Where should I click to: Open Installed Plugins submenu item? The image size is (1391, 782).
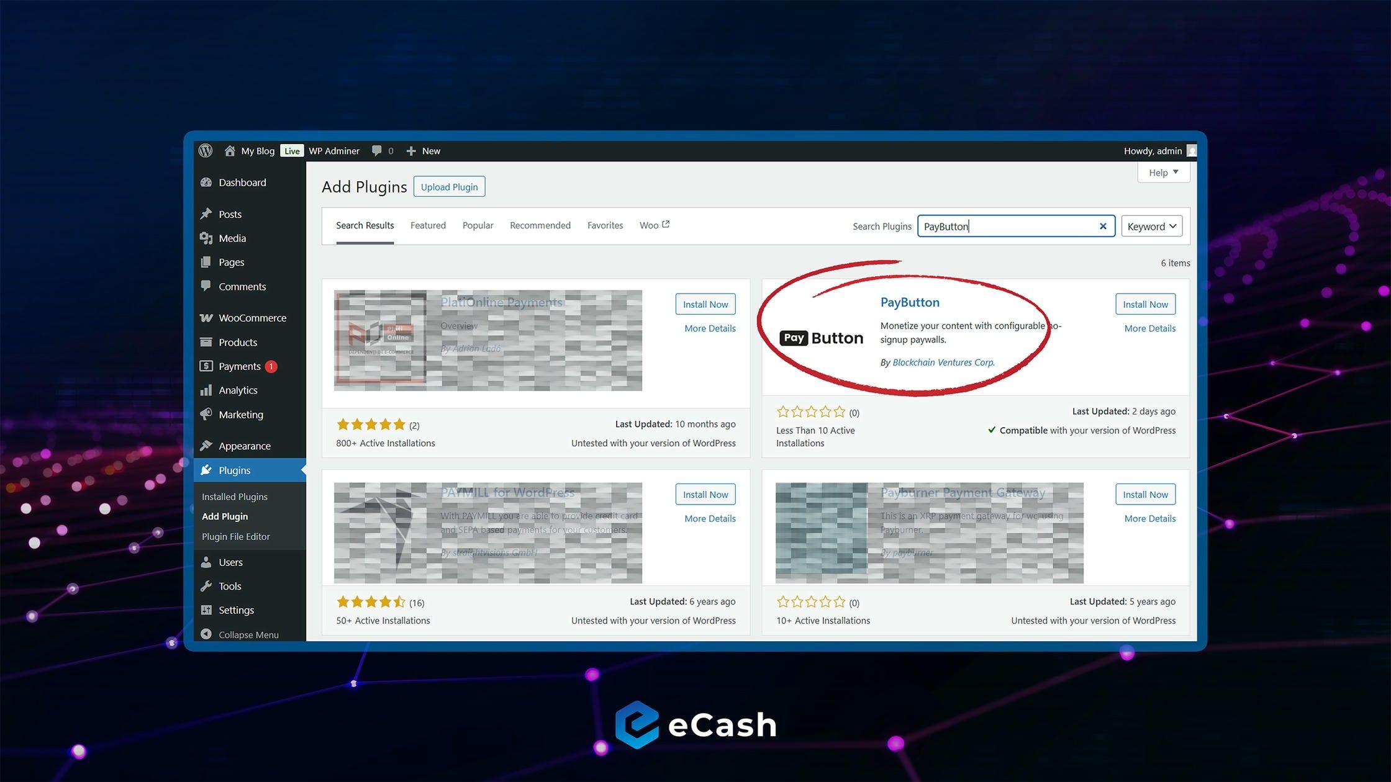point(235,497)
